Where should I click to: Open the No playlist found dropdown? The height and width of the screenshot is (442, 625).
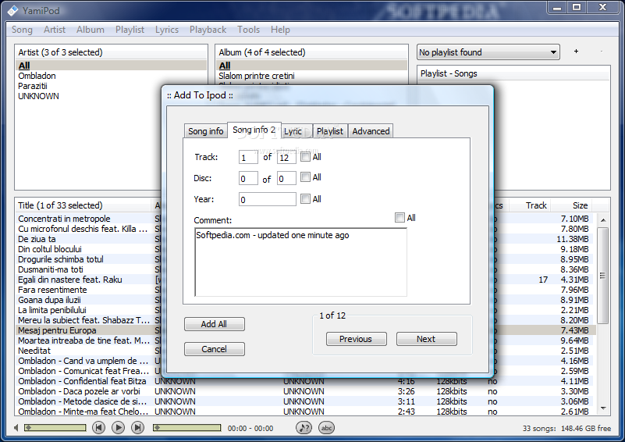488,52
